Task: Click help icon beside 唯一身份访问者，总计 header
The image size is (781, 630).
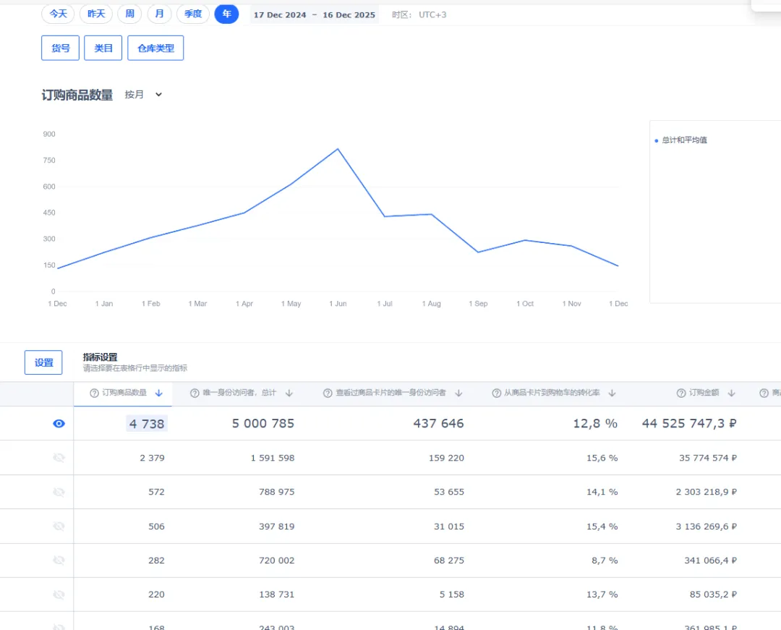Action: pos(195,393)
